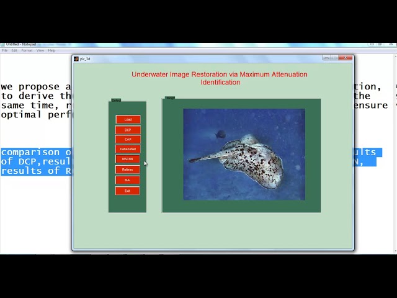The height and width of the screenshot is (298, 397).
Task: Click the Notepad icon in title bar
Action: (2, 45)
